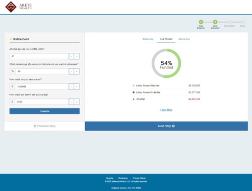Proceed with the Next Step button
This screenshot has height=191, width=252.
pos(166,126)
